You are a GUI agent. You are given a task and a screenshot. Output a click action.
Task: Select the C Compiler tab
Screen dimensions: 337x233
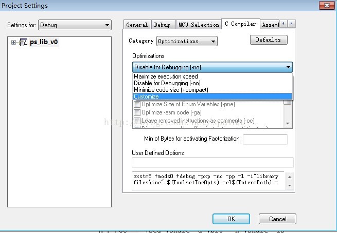(x=240, y=24)
